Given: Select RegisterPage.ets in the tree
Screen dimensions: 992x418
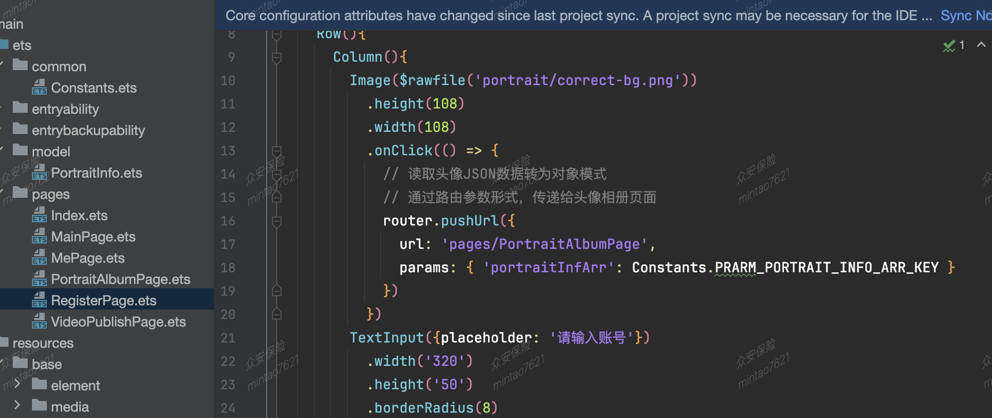Looking at the screenshot, I should click(x=104, y=300).
